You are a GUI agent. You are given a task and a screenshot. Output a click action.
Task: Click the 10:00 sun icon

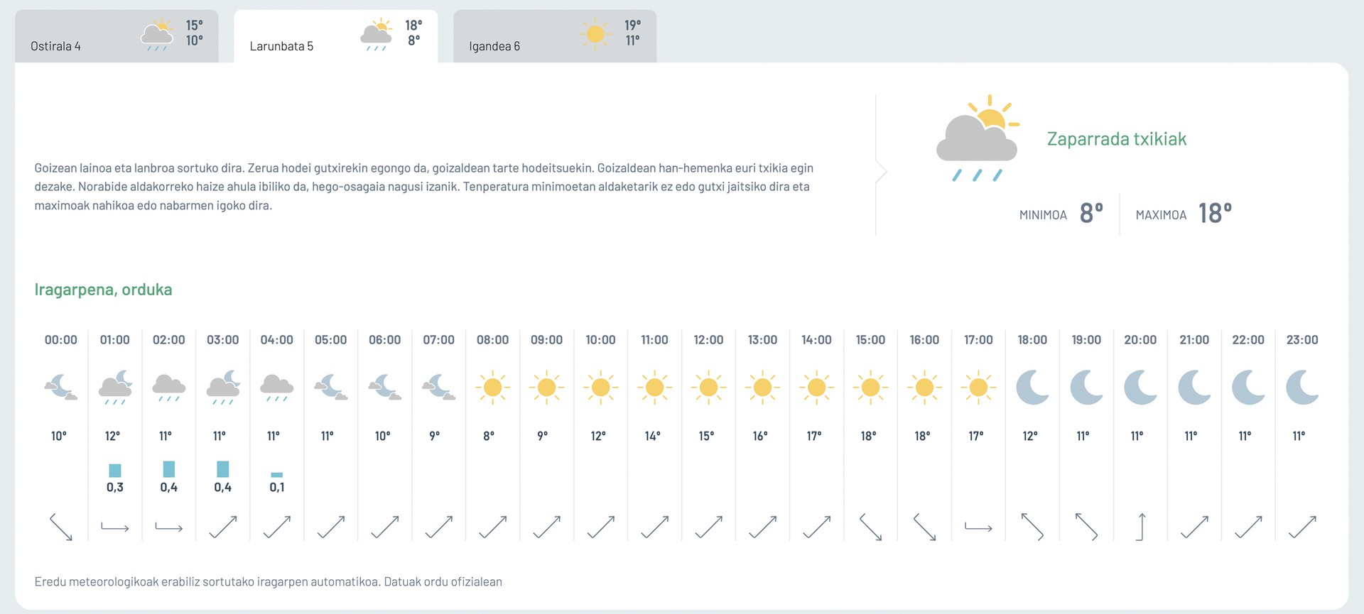pyautogui.click(x=601, y=388)
